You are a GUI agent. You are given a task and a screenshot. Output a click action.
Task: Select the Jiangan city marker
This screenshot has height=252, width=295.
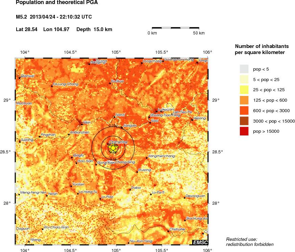click(x=122, y=127)
